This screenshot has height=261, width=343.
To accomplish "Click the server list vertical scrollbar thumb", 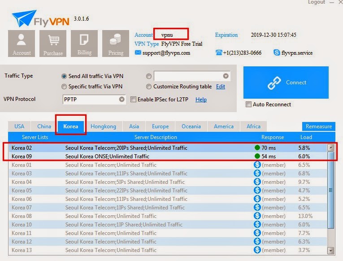I will click(x=331, y=190).
